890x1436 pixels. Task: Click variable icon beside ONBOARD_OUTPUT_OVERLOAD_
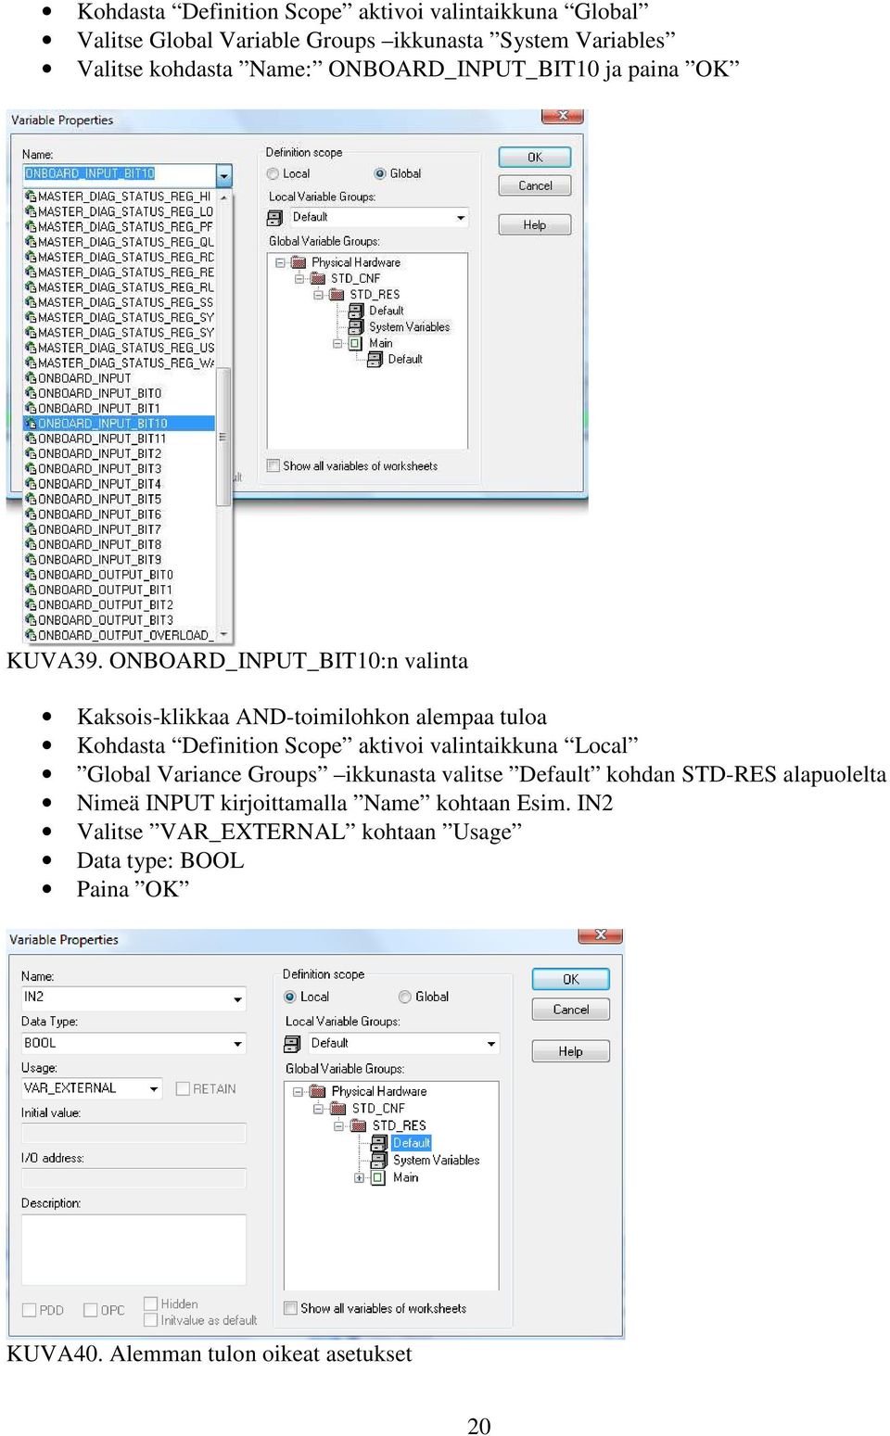click(x=31, y=635)
